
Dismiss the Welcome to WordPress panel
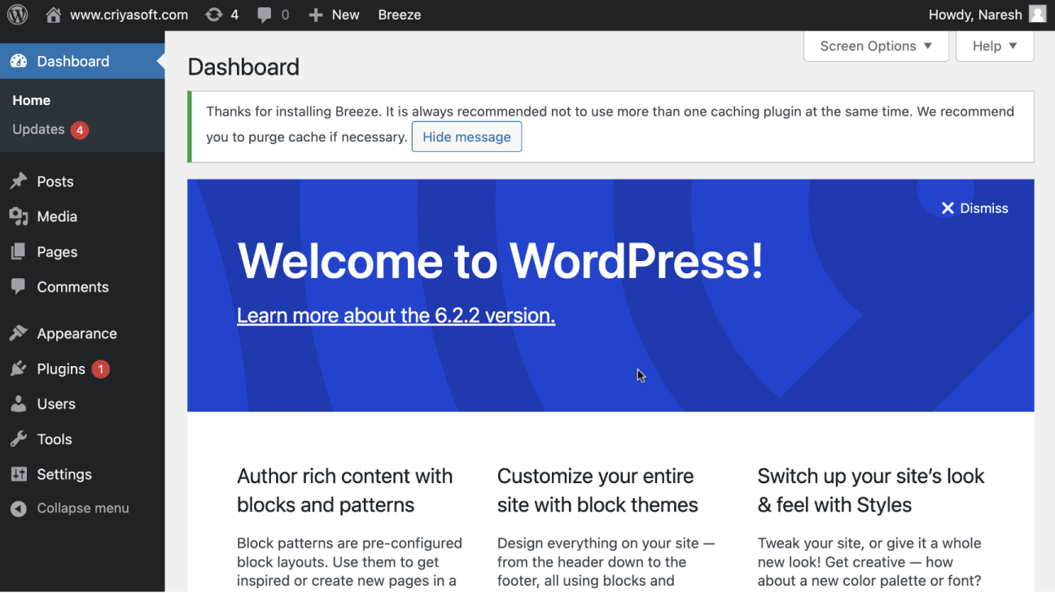(975, 208)
